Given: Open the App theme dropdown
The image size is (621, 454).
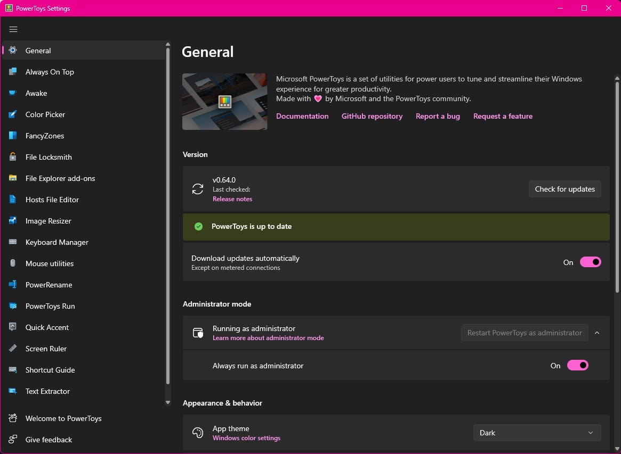Looking at the screenshot, I should point(536,433).
